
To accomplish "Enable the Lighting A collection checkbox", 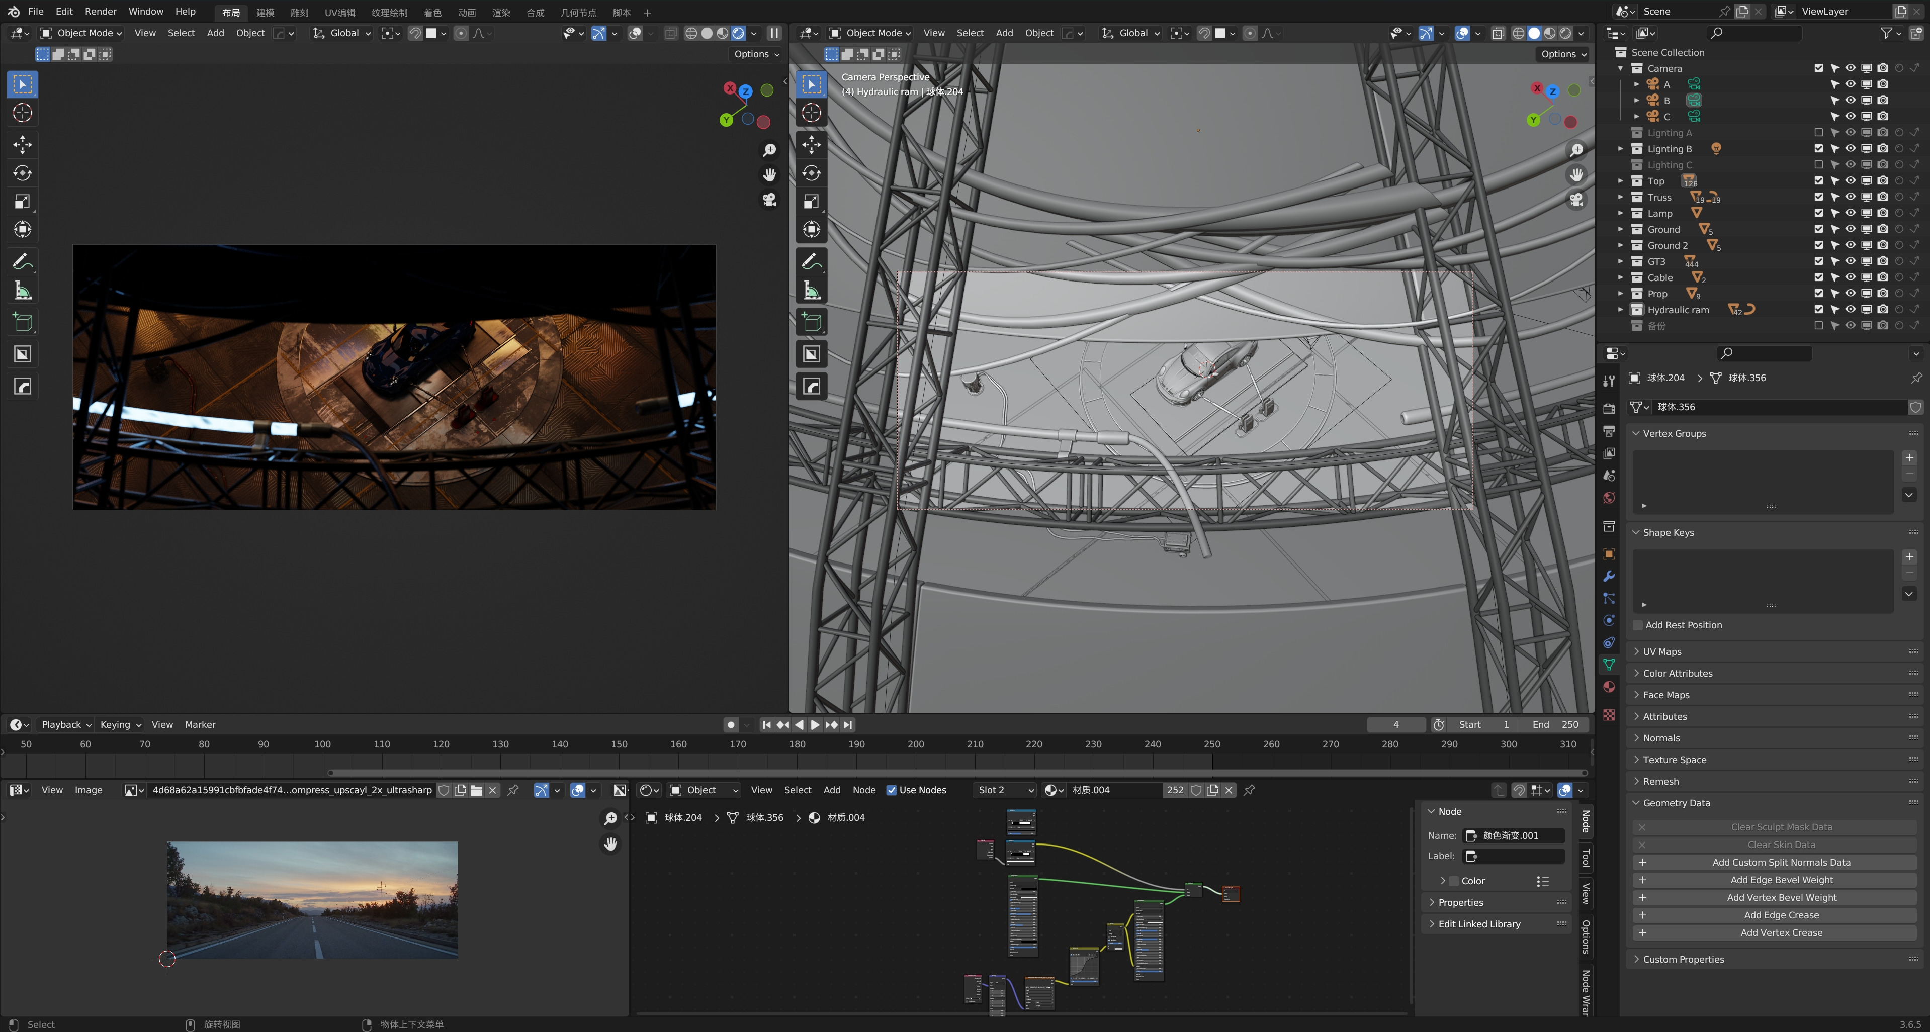I will click(1818, 133).
